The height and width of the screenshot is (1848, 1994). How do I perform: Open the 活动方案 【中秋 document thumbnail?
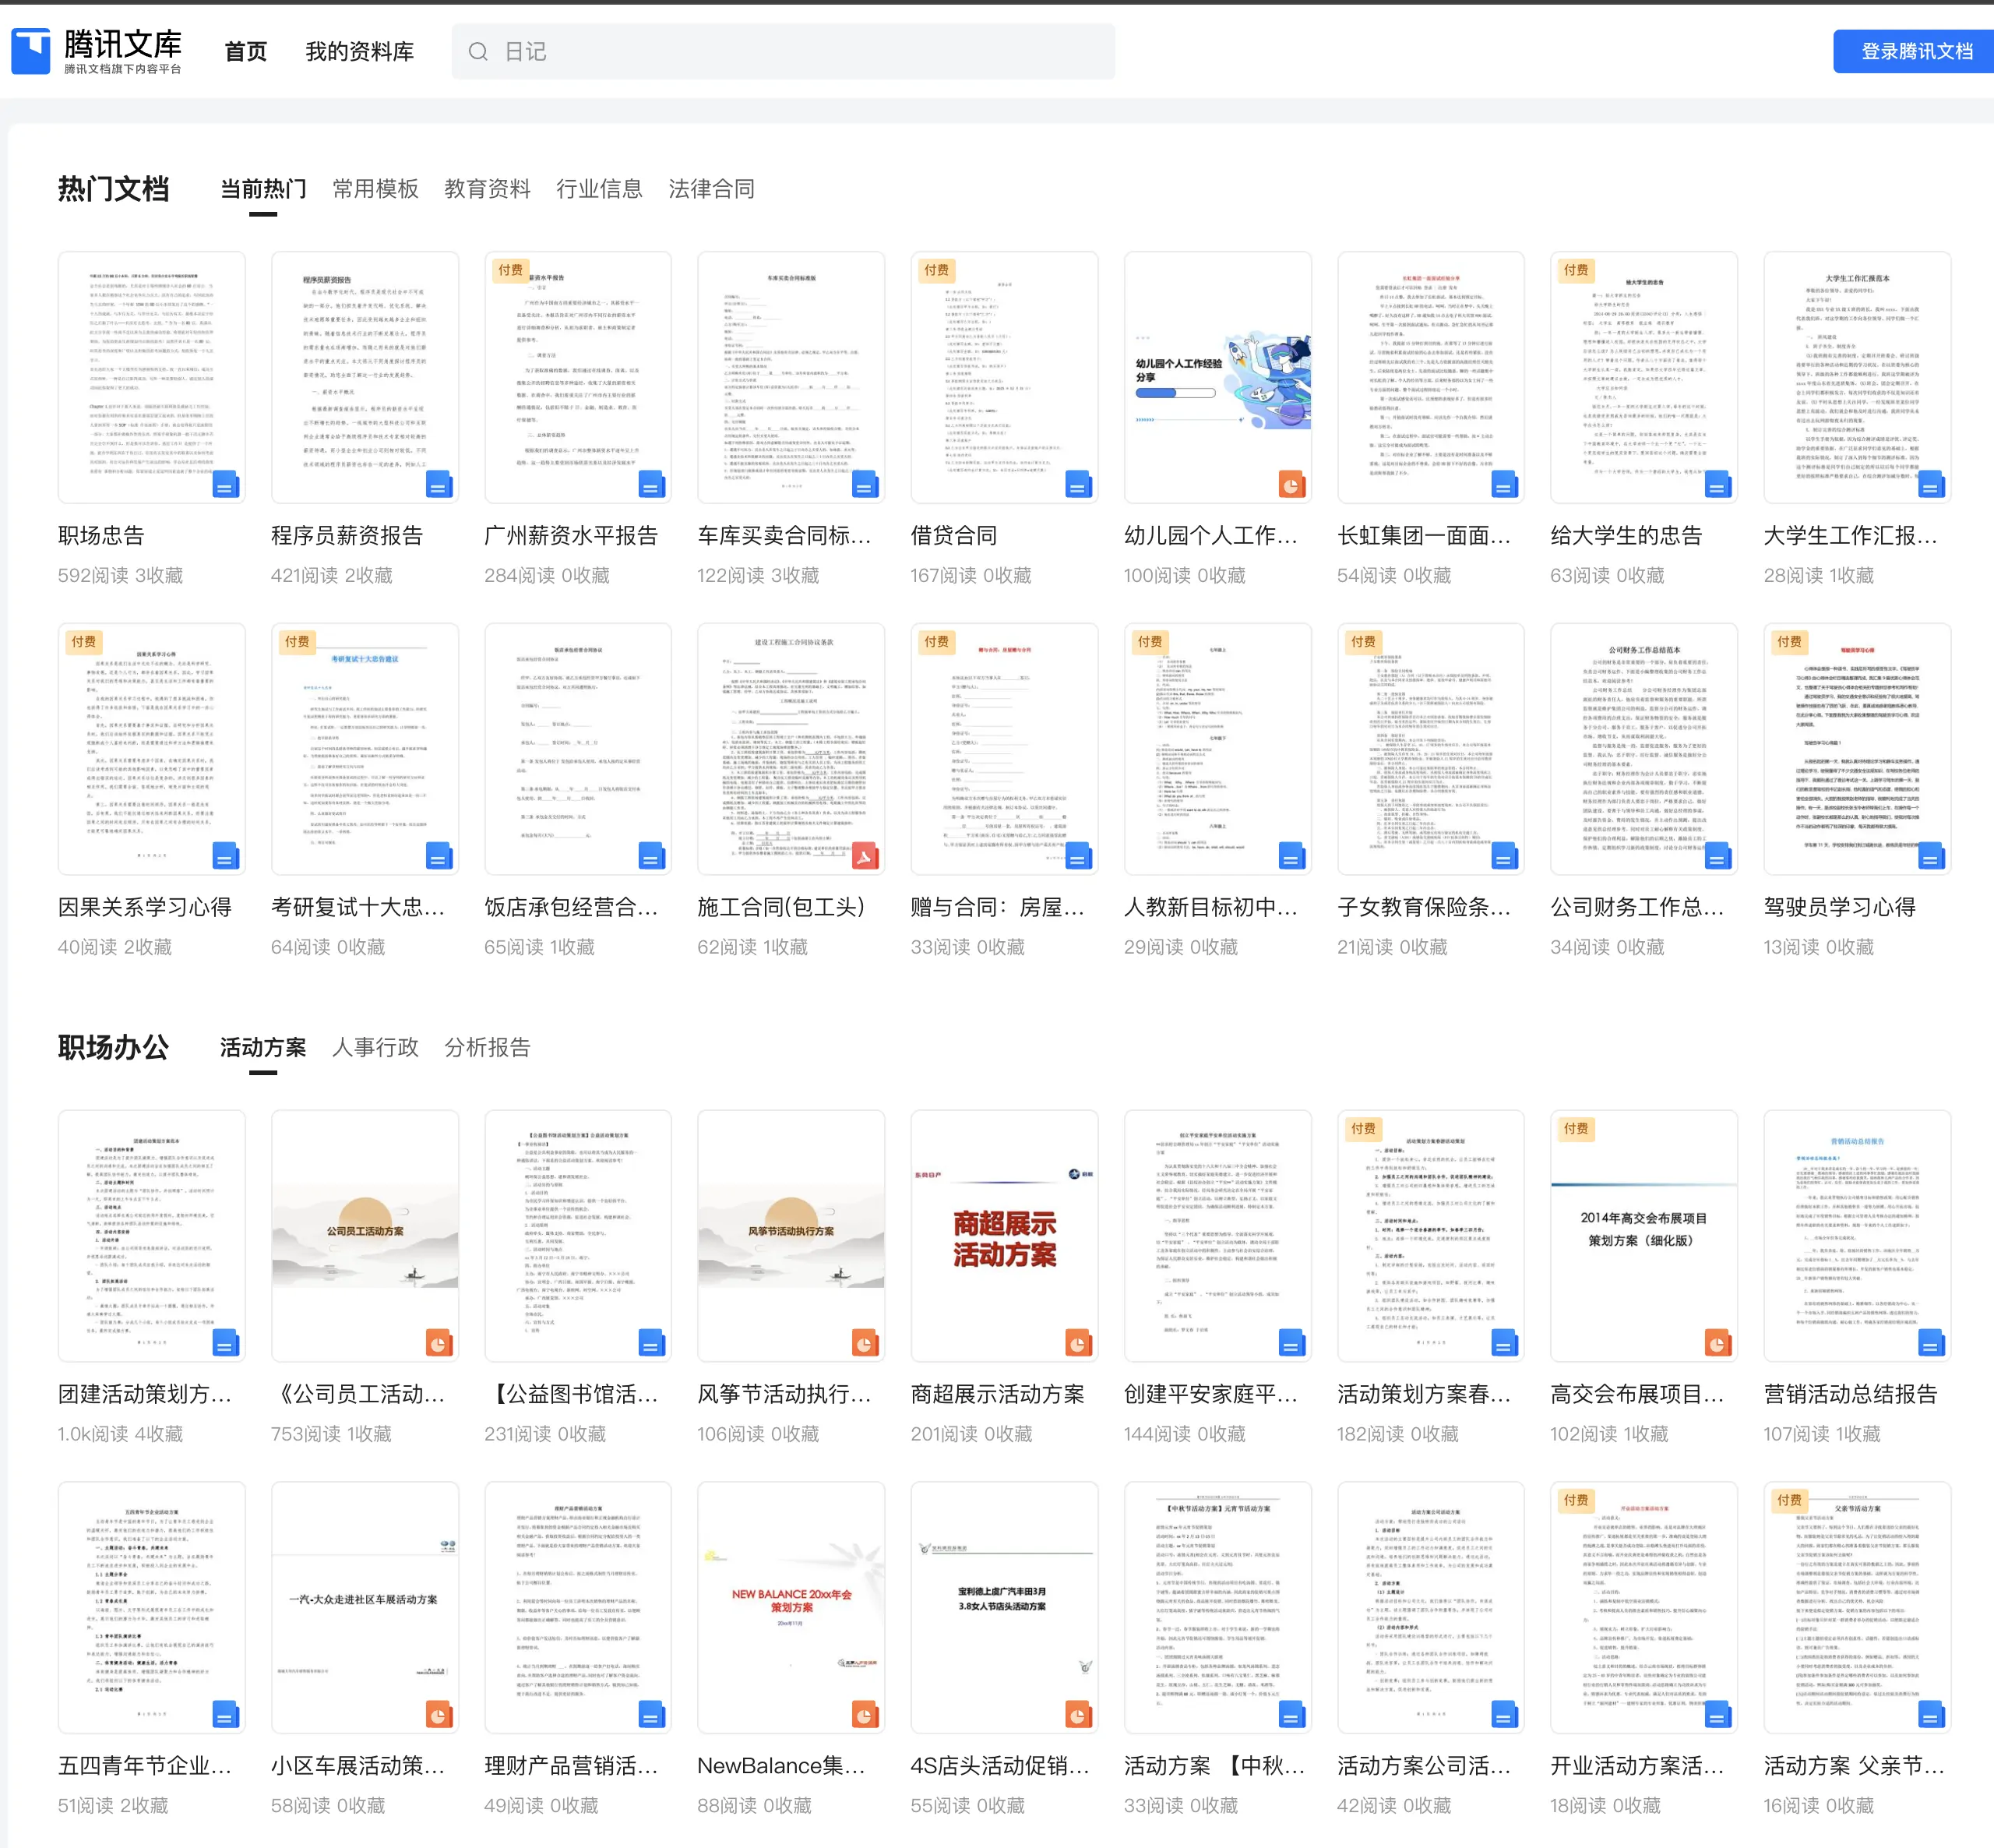[x=1217, y=1607]
